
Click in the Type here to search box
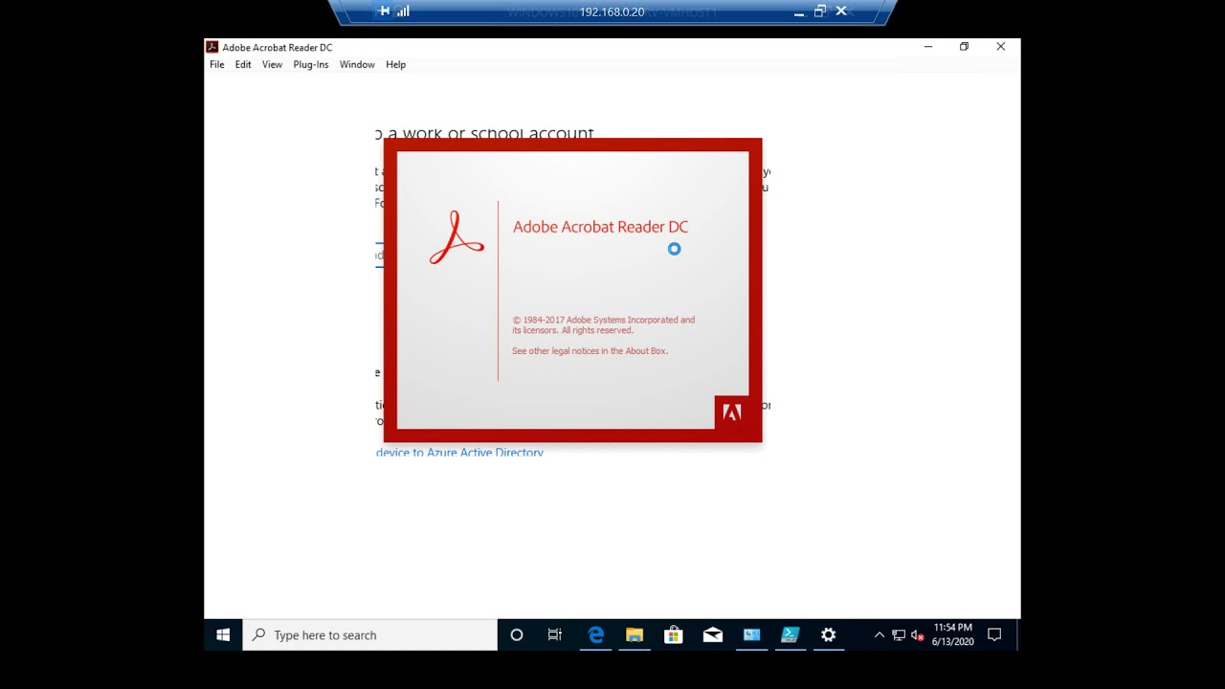pyautogui.click(x=370, y=634)
